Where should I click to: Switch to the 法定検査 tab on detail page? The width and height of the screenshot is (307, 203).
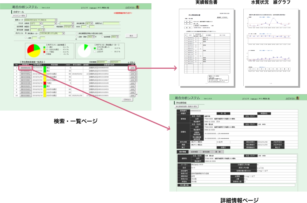[194, 152]
